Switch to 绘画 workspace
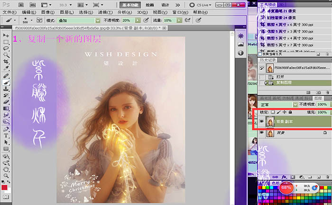Viewport: 332px width, 205px height. [150, 5]
